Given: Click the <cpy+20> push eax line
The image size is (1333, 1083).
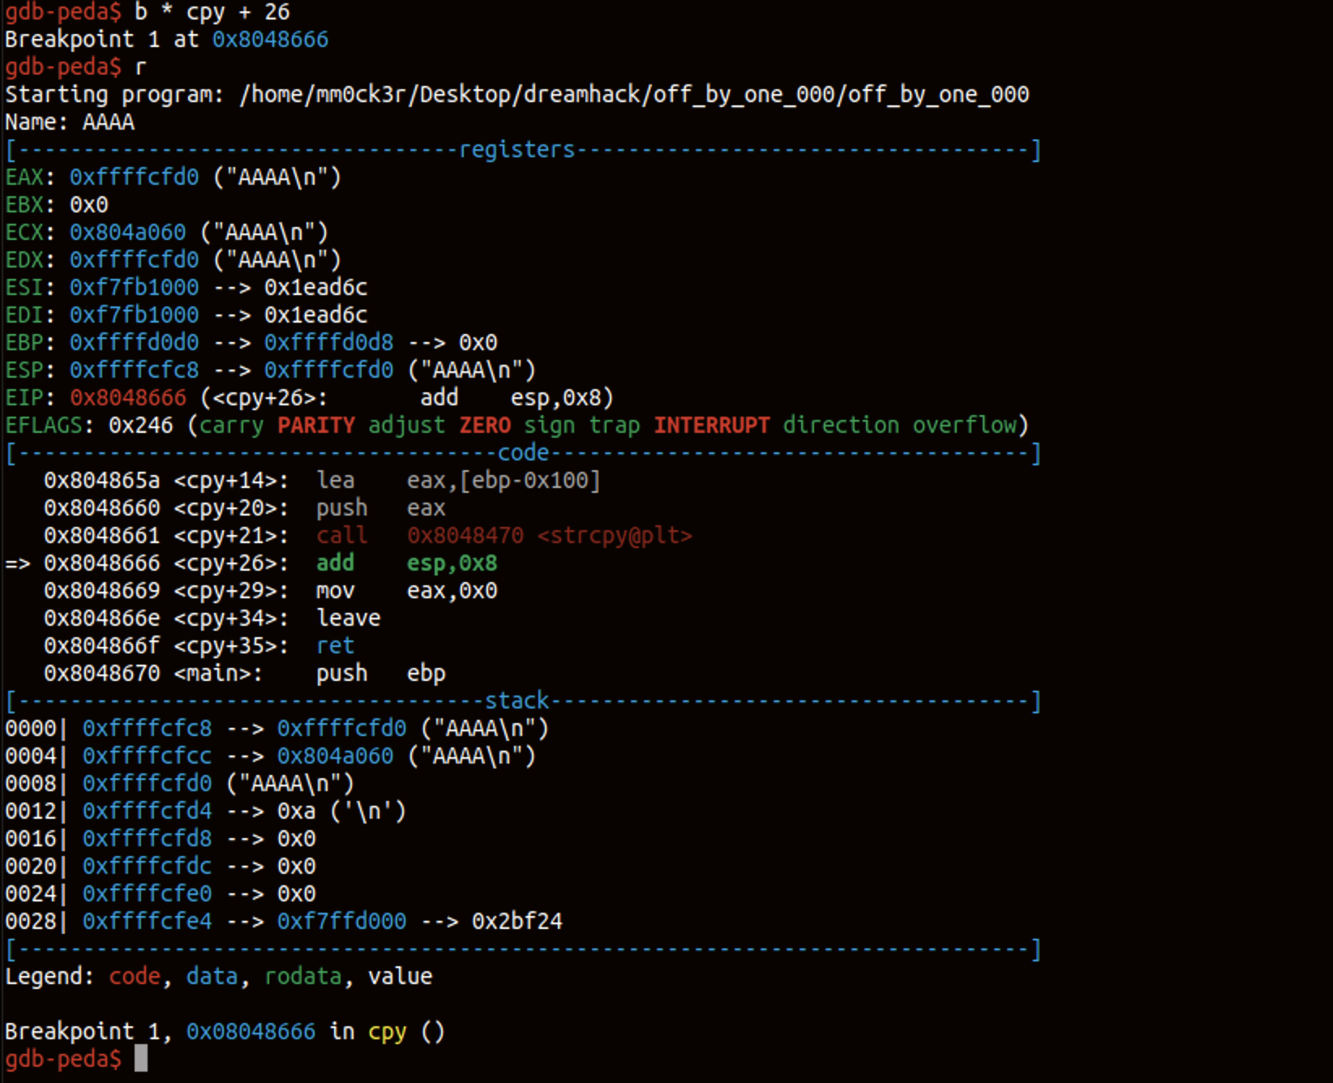Looking at the screenshot, I should (244, 508).
